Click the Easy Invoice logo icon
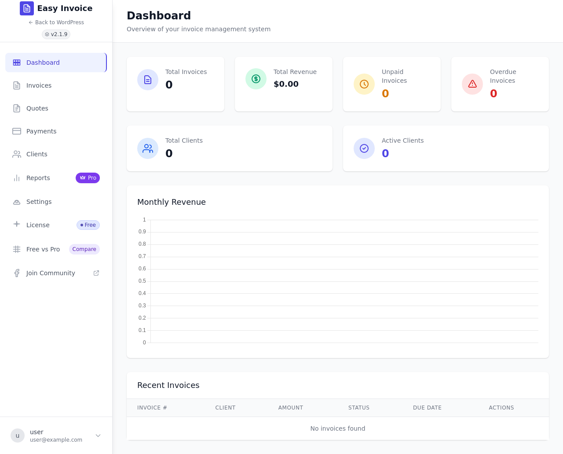Viewport: 563px width, 454px height. (x=27, y=8)
